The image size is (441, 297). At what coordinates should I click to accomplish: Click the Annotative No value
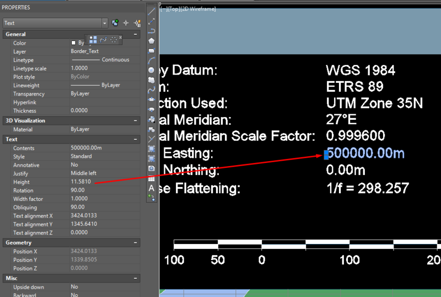(x=74, y=165)
